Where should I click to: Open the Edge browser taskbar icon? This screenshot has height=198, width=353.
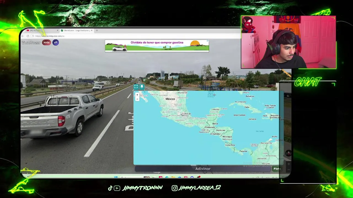(167, 177)
